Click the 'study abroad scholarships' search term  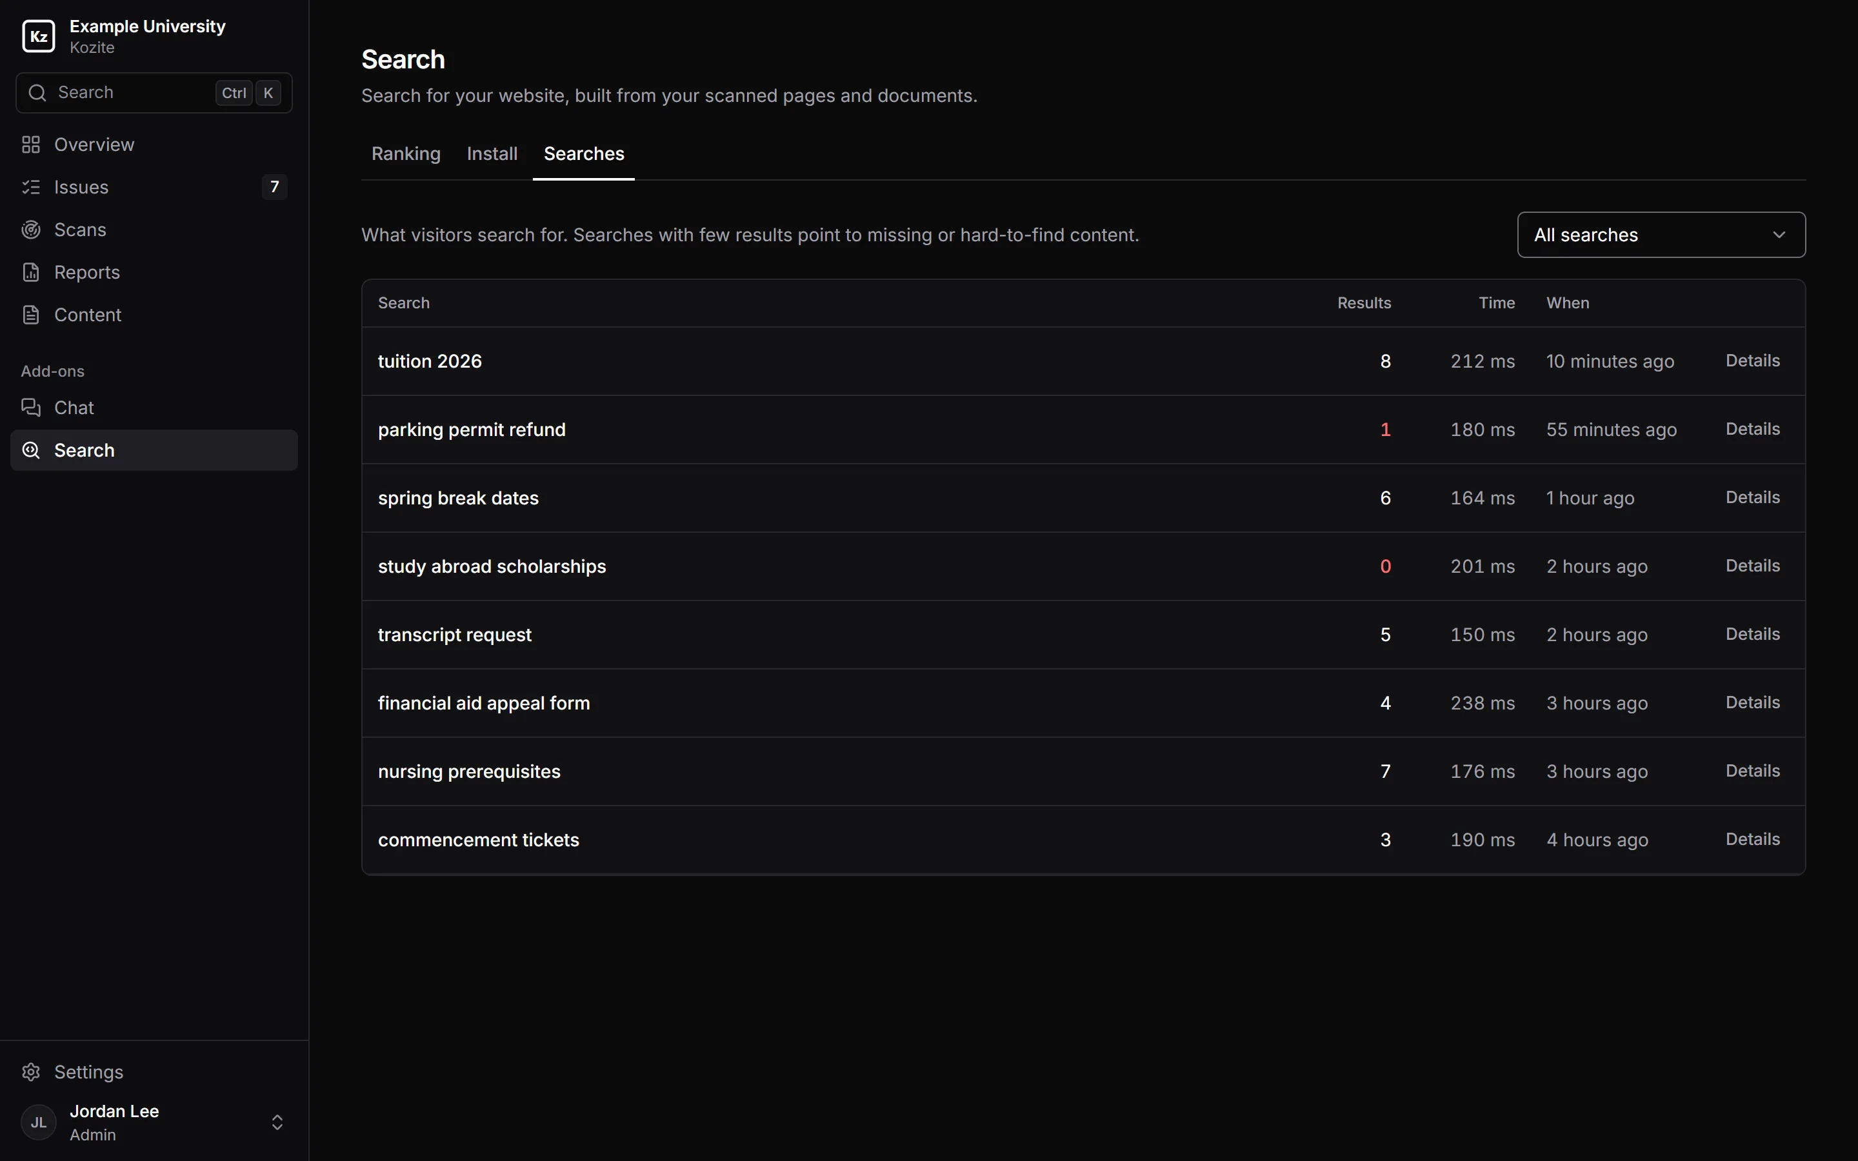[492, 566]
